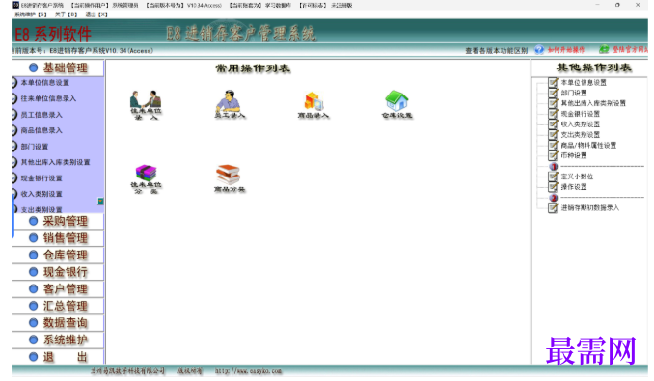Click the 退出 button in sidebar
The image size is (654, 381).
pyautogui.click(x=58, y=357)
